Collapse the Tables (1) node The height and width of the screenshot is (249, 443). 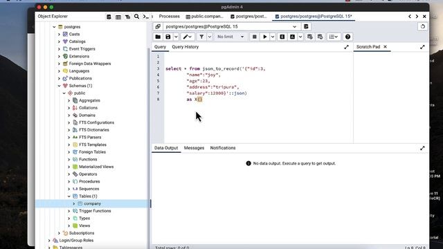pos(69,196)
